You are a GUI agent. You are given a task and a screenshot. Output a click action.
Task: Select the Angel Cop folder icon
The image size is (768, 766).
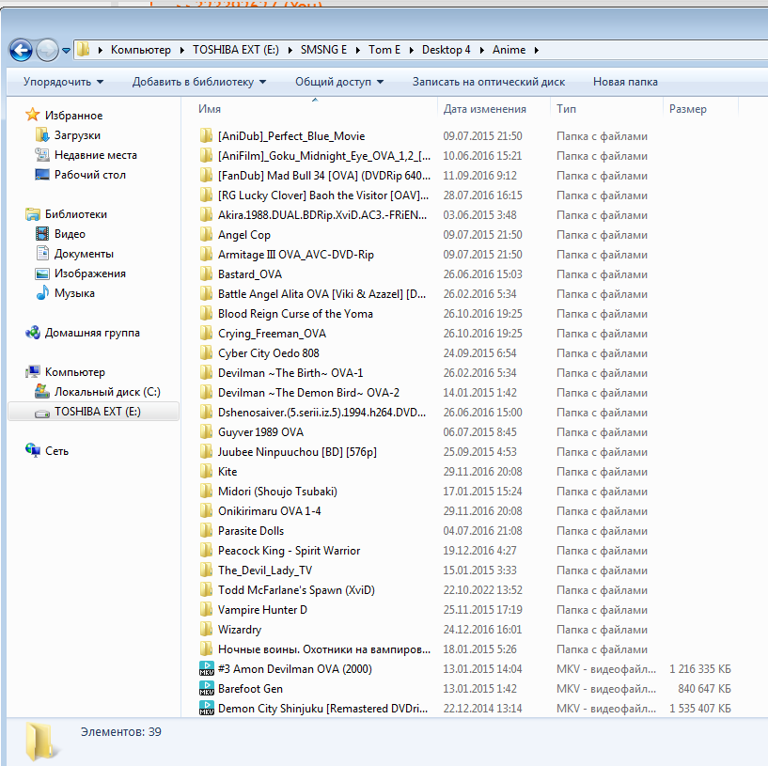pos(206,235)
